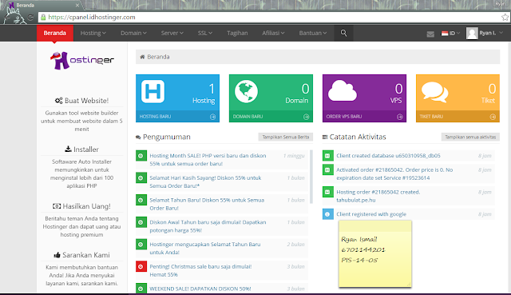511x295 pixels.
Task: Expand the SSL dropdown menu
Action: [205, 33]
